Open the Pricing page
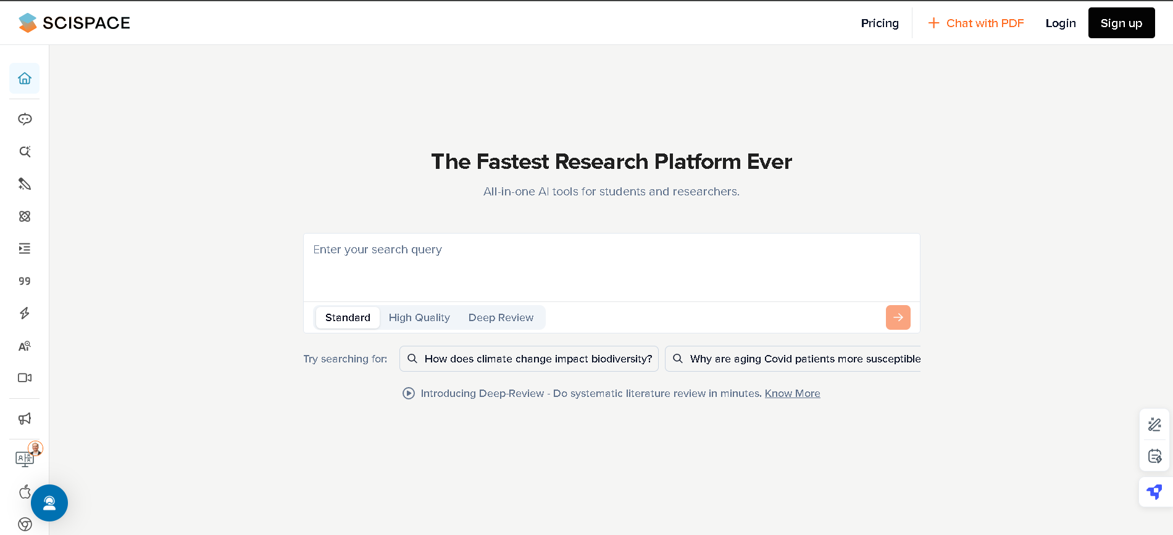The width and height of the screenshot is (1173, 535). click(880, 23)
